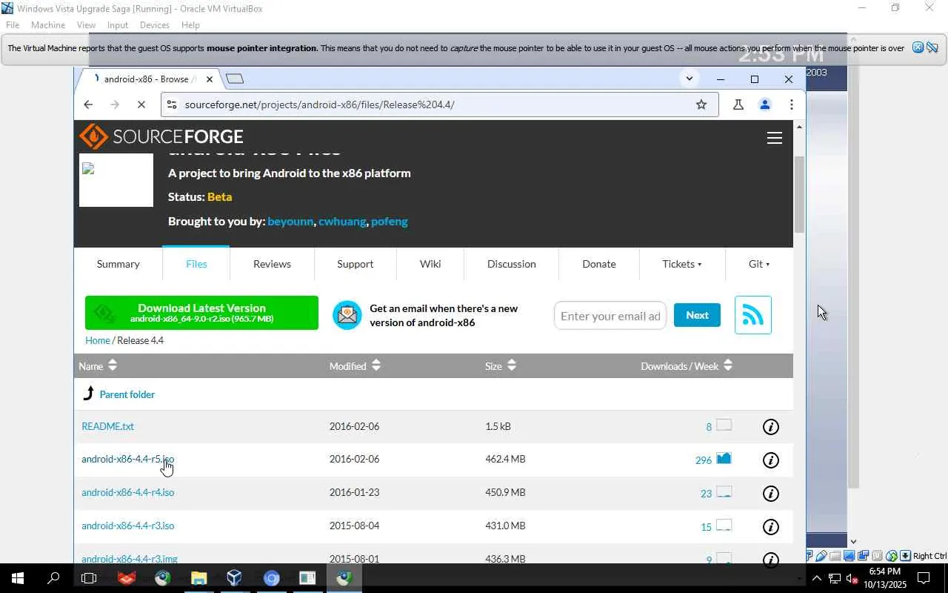Show info for android-x86-4.4-r3.iso

pos(771,527)
